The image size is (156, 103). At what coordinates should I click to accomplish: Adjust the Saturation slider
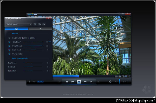point(33,71)
